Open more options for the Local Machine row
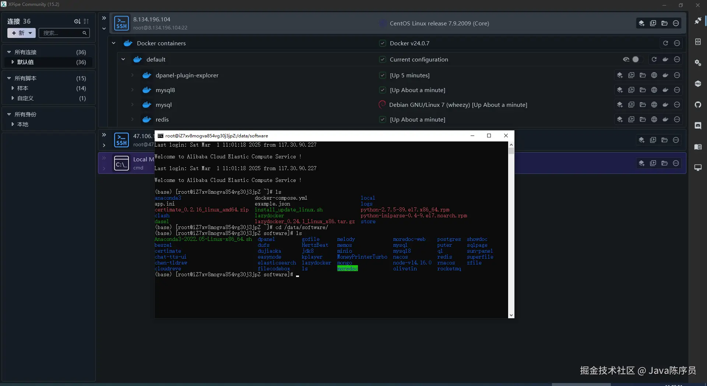The height and width of the screenshot is (386, 707). tap(676, 163)
